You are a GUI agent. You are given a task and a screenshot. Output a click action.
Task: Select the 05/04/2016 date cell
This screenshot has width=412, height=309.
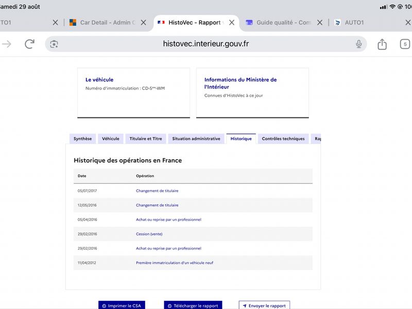(87, 220)
